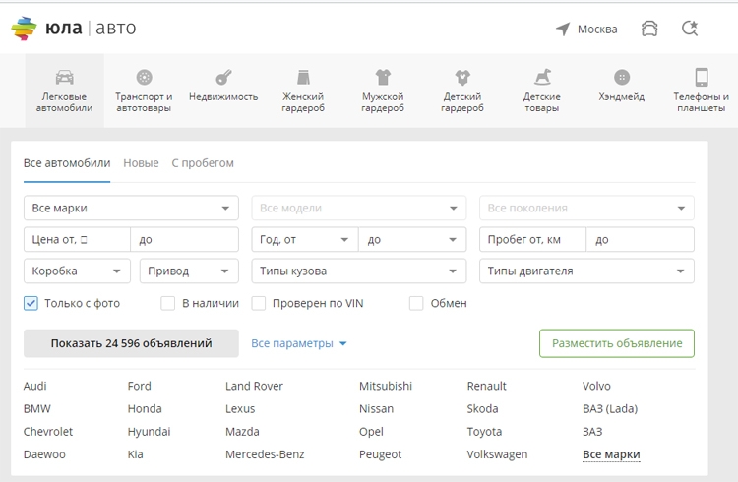Screen dimensions: 738x482
Task: Open the Недвижимость key icon
Action: point(223,77)
